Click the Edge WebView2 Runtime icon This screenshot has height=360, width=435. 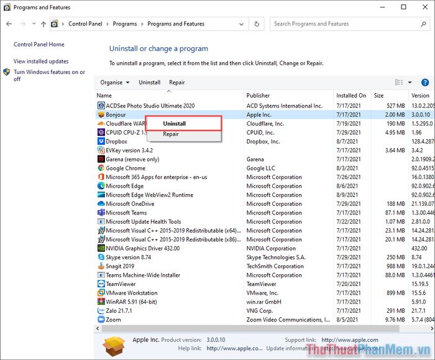[x=101, y=195]
